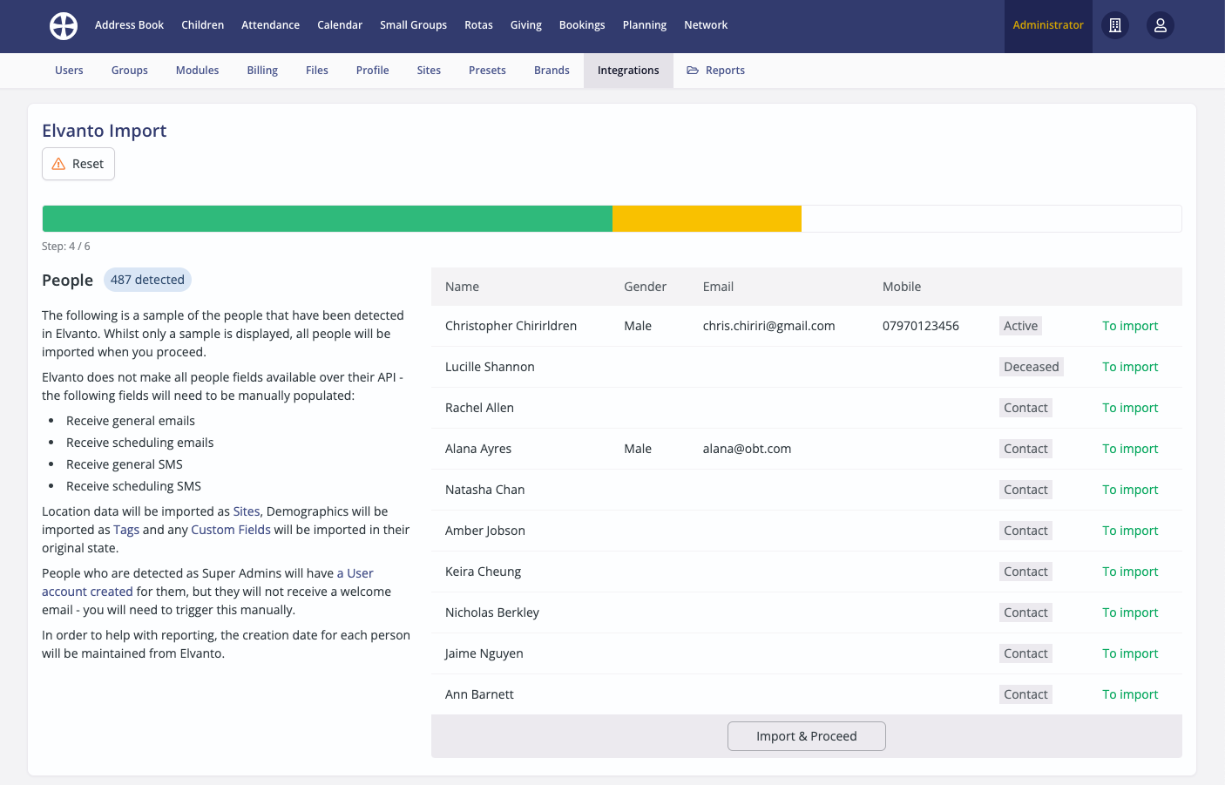
Task: Click alana@obt.com email cell
Action: (747, 449)
